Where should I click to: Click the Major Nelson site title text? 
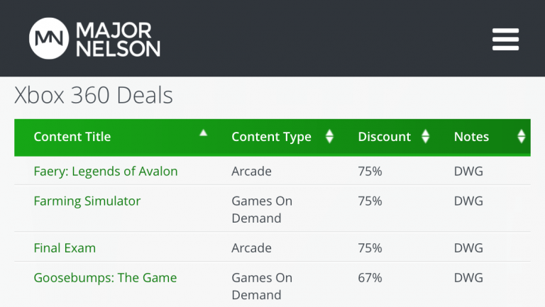click(x=118, y=39)
